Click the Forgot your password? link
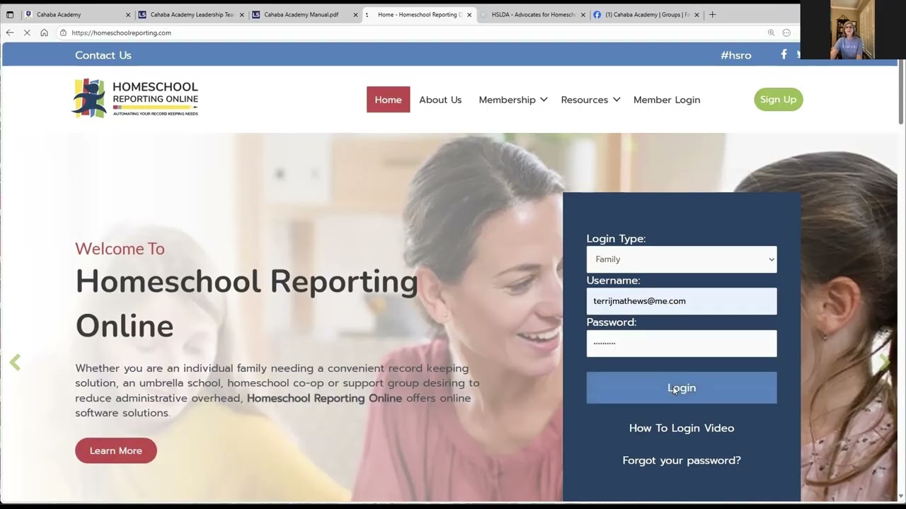906x509 pixels. click(x=682, y=460)
